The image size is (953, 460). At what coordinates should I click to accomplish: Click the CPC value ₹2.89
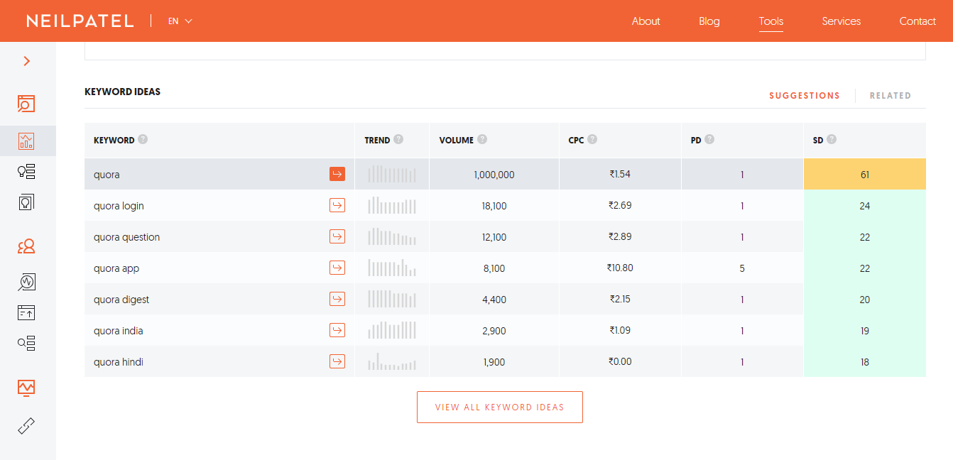click(x=620, y=236)
